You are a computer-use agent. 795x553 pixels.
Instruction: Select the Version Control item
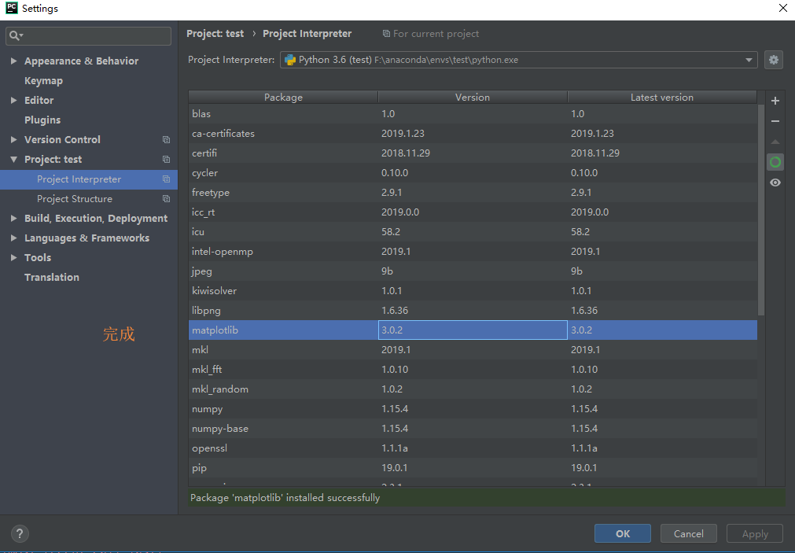point(62,139)
